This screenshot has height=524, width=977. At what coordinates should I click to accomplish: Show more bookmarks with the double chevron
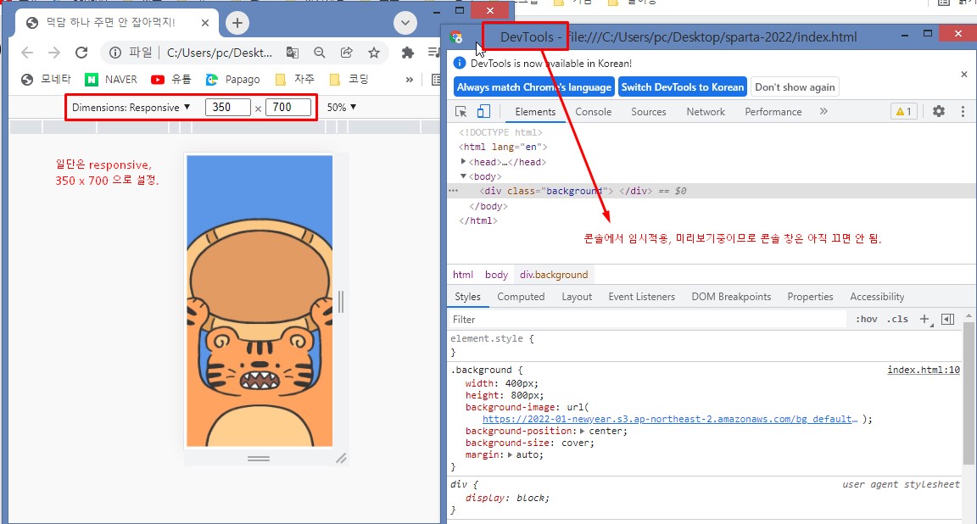(409, 80)
